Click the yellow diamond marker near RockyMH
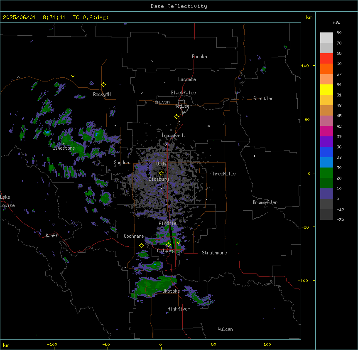This screenshot has height=350, width=358. tap(103, 85)
